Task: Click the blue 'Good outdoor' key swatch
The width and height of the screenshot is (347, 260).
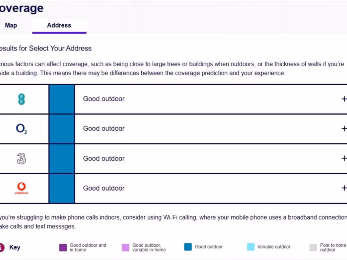Action: click(188, 247)
